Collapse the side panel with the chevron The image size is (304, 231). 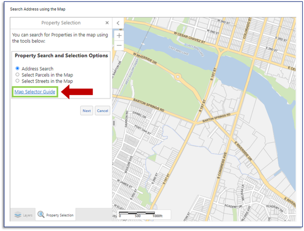tap(118, 23)
